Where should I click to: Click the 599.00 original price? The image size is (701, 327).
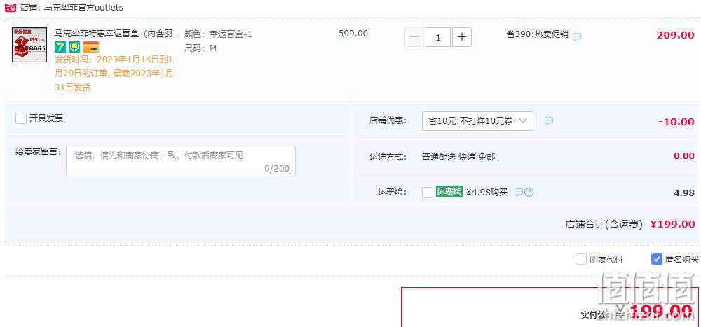coord(353,34)
